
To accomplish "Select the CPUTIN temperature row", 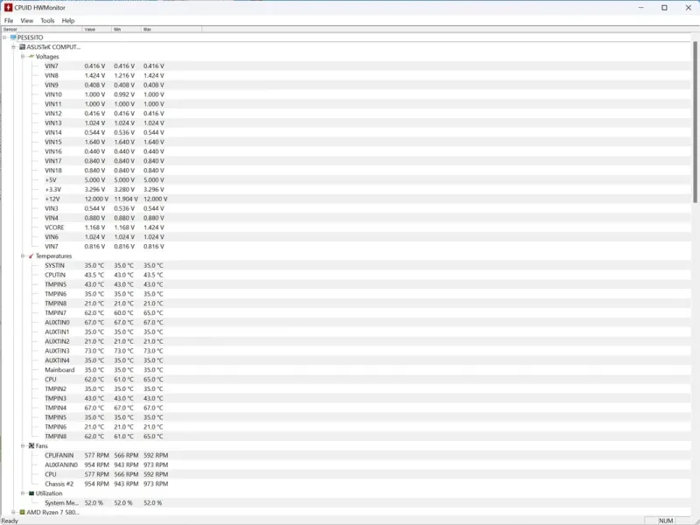I will point(104,275).
